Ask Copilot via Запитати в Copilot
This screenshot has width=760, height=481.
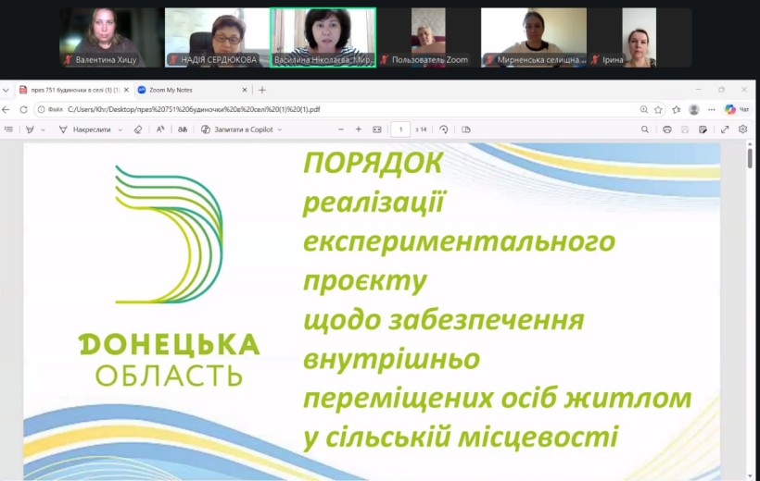[237, 129]
